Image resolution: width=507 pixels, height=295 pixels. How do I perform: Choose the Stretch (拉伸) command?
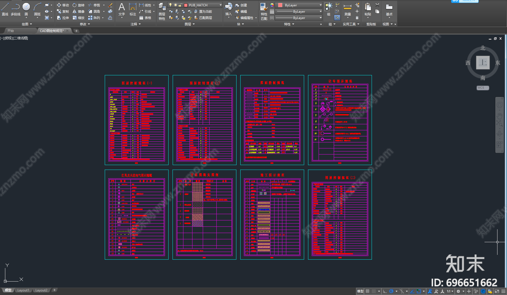click(x=63, y=18)
